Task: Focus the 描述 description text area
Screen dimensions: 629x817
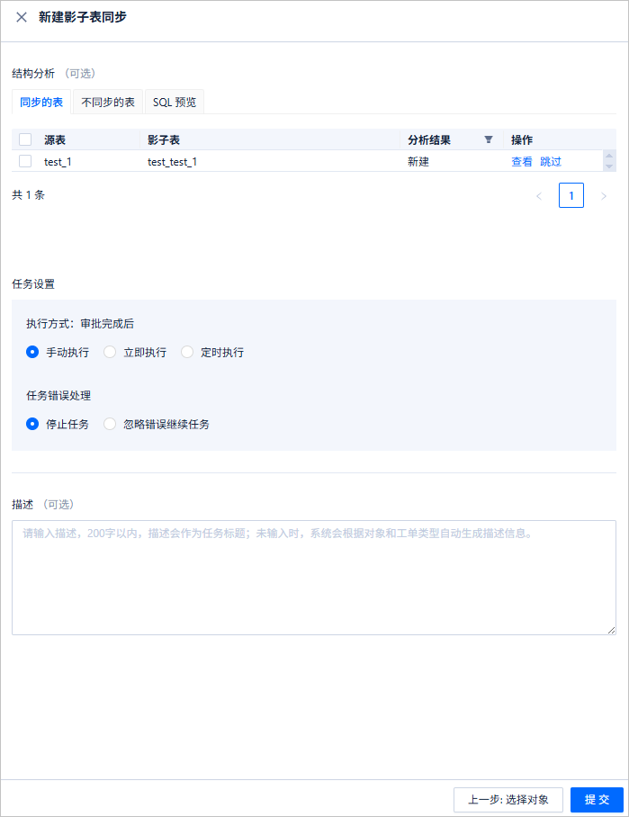Action: pyautogui.click(x=314, y=578)
